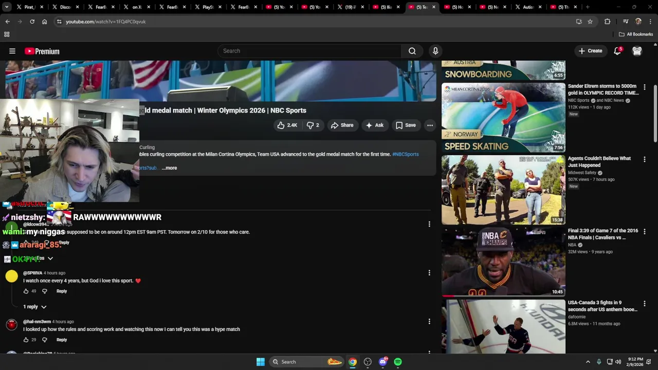The image size is (658, 370).
Task: Open the @SPIIIVA channel avatar
Action: pos(11,276)
